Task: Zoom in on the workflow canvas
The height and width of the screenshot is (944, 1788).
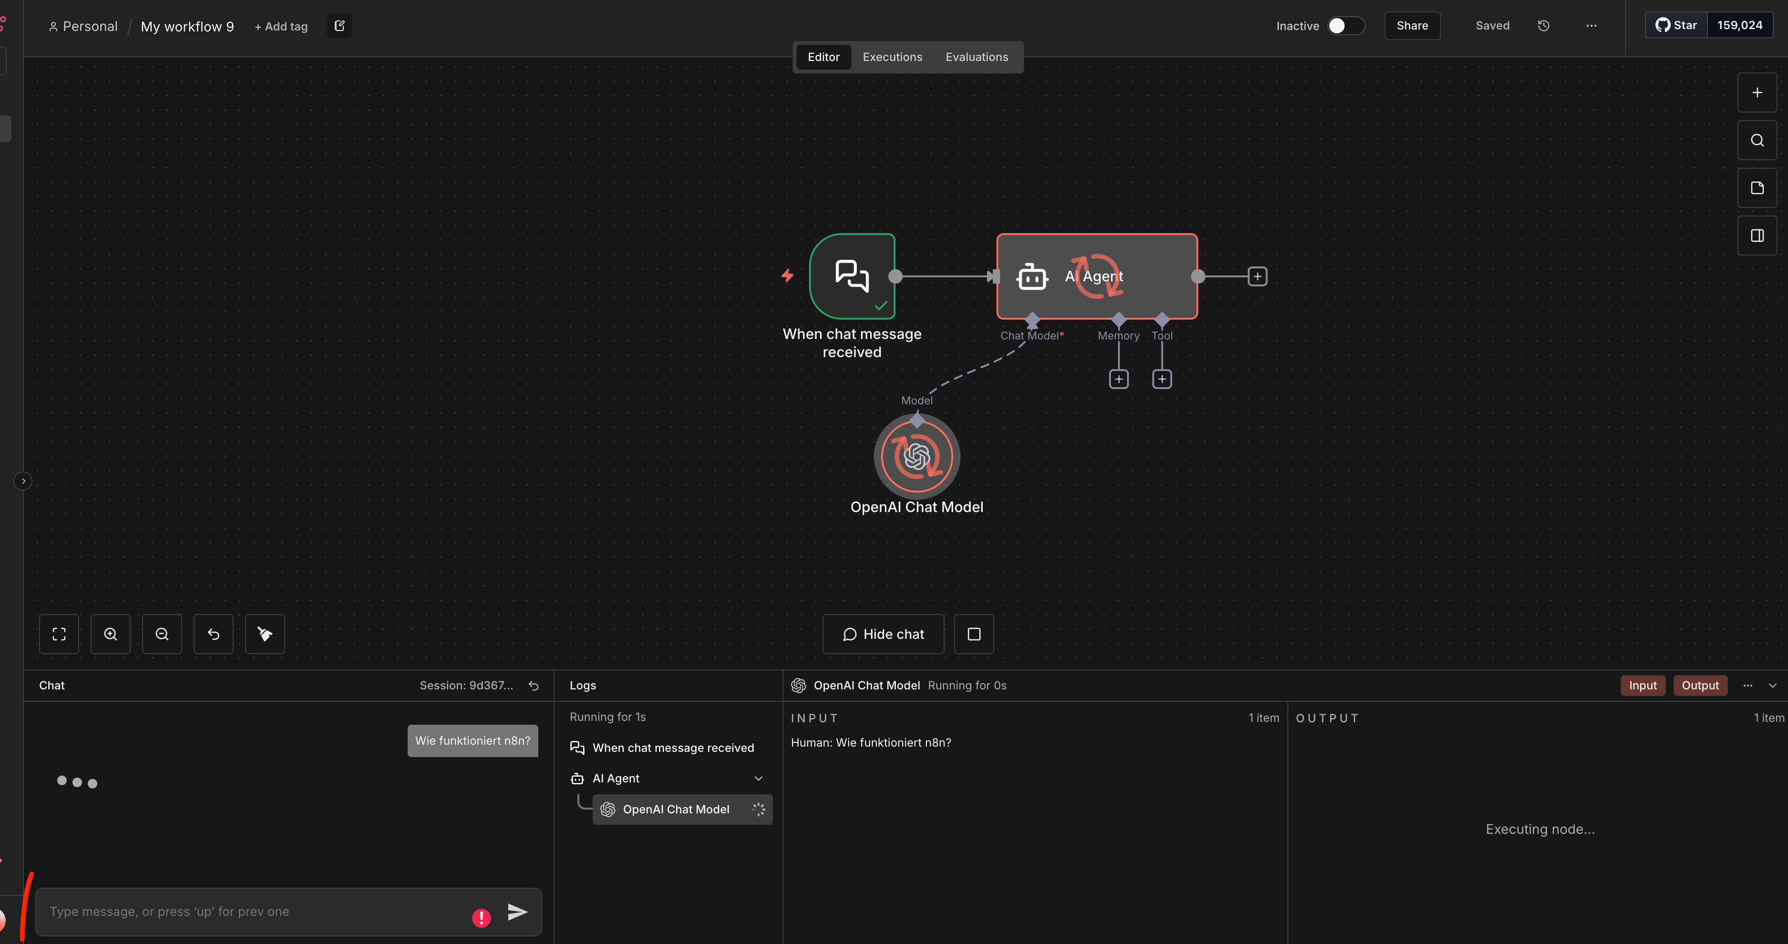Action: pos(110,634)
